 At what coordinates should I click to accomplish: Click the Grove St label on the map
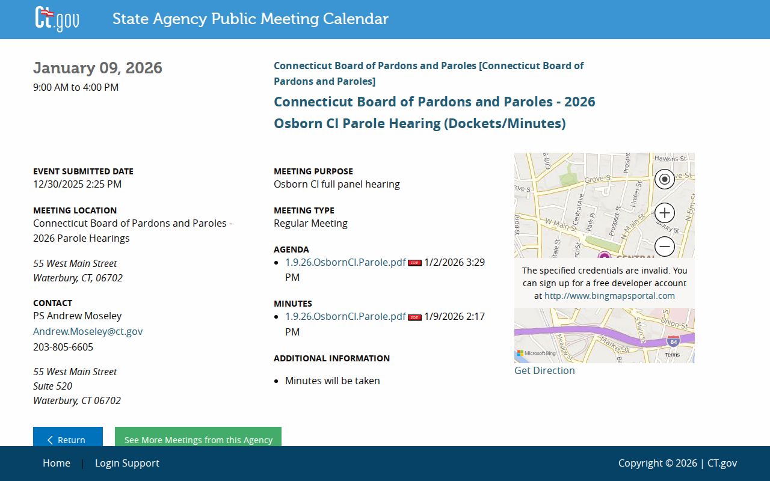tap(597, 179)
